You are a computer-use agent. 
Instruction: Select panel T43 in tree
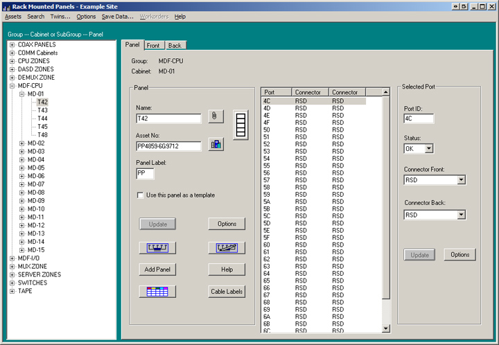(x=42, y=110)
